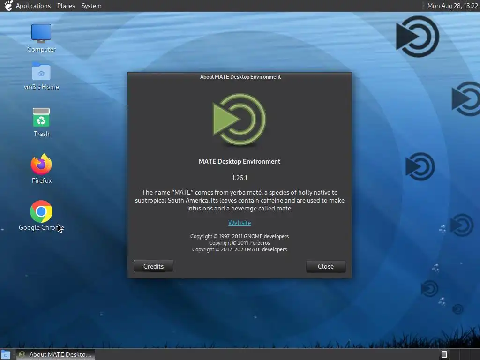Click the GNOME foot icon in top panel

pyautogui.click(x=8, y=6)
